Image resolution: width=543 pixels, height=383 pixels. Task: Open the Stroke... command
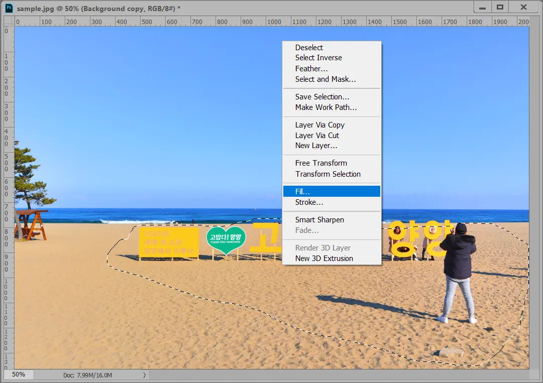(332, 202)
